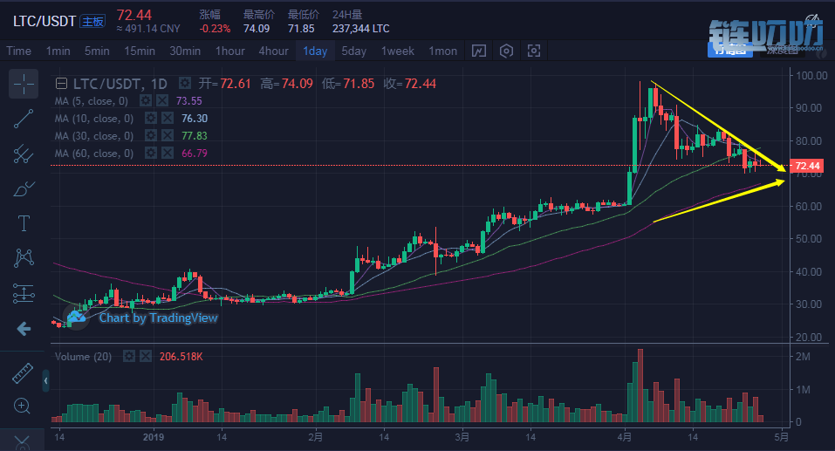Click the 237,344 LTC 24H volume value
The width and height of the screenshot is (835, 451).
coord(361,29)
